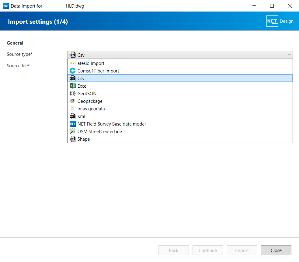
Task: Click the GeoJSON globe icon
Action: coord(72,93)
